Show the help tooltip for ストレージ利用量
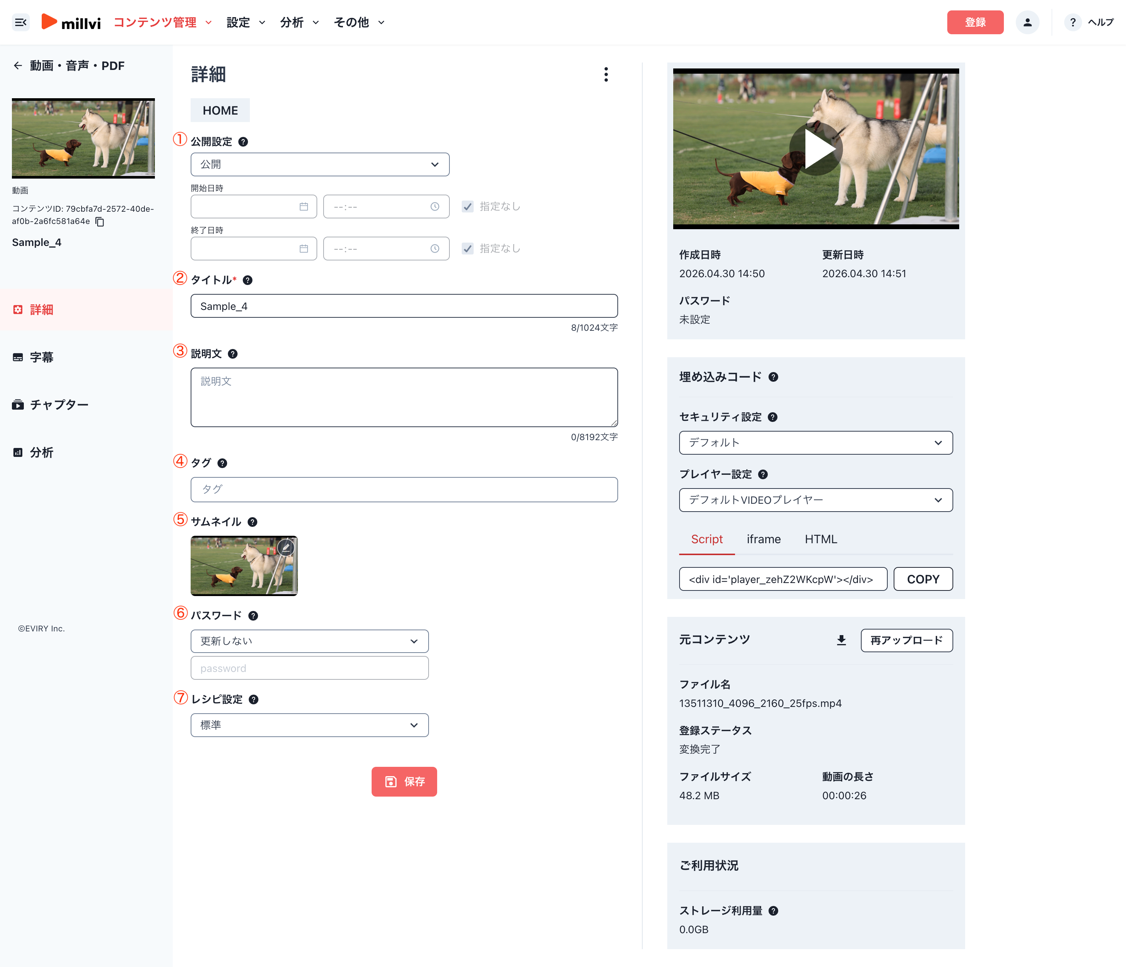Viewport: 1126px width, 967px height. [x=773, y=911]
